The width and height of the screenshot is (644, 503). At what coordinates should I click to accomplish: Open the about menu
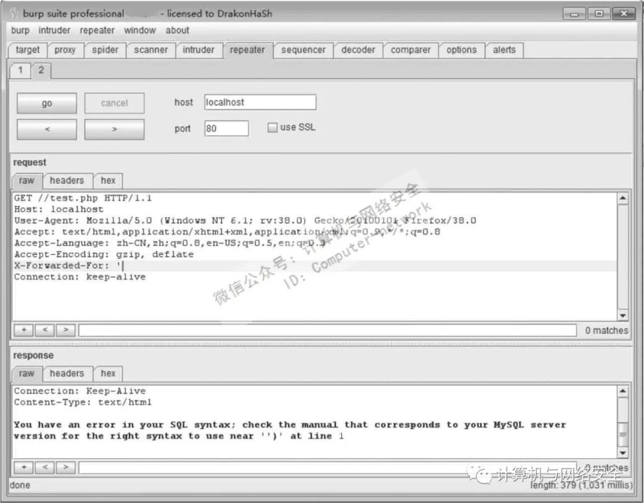click(178, 30)
